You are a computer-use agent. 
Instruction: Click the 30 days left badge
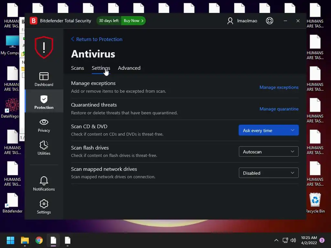109,21
